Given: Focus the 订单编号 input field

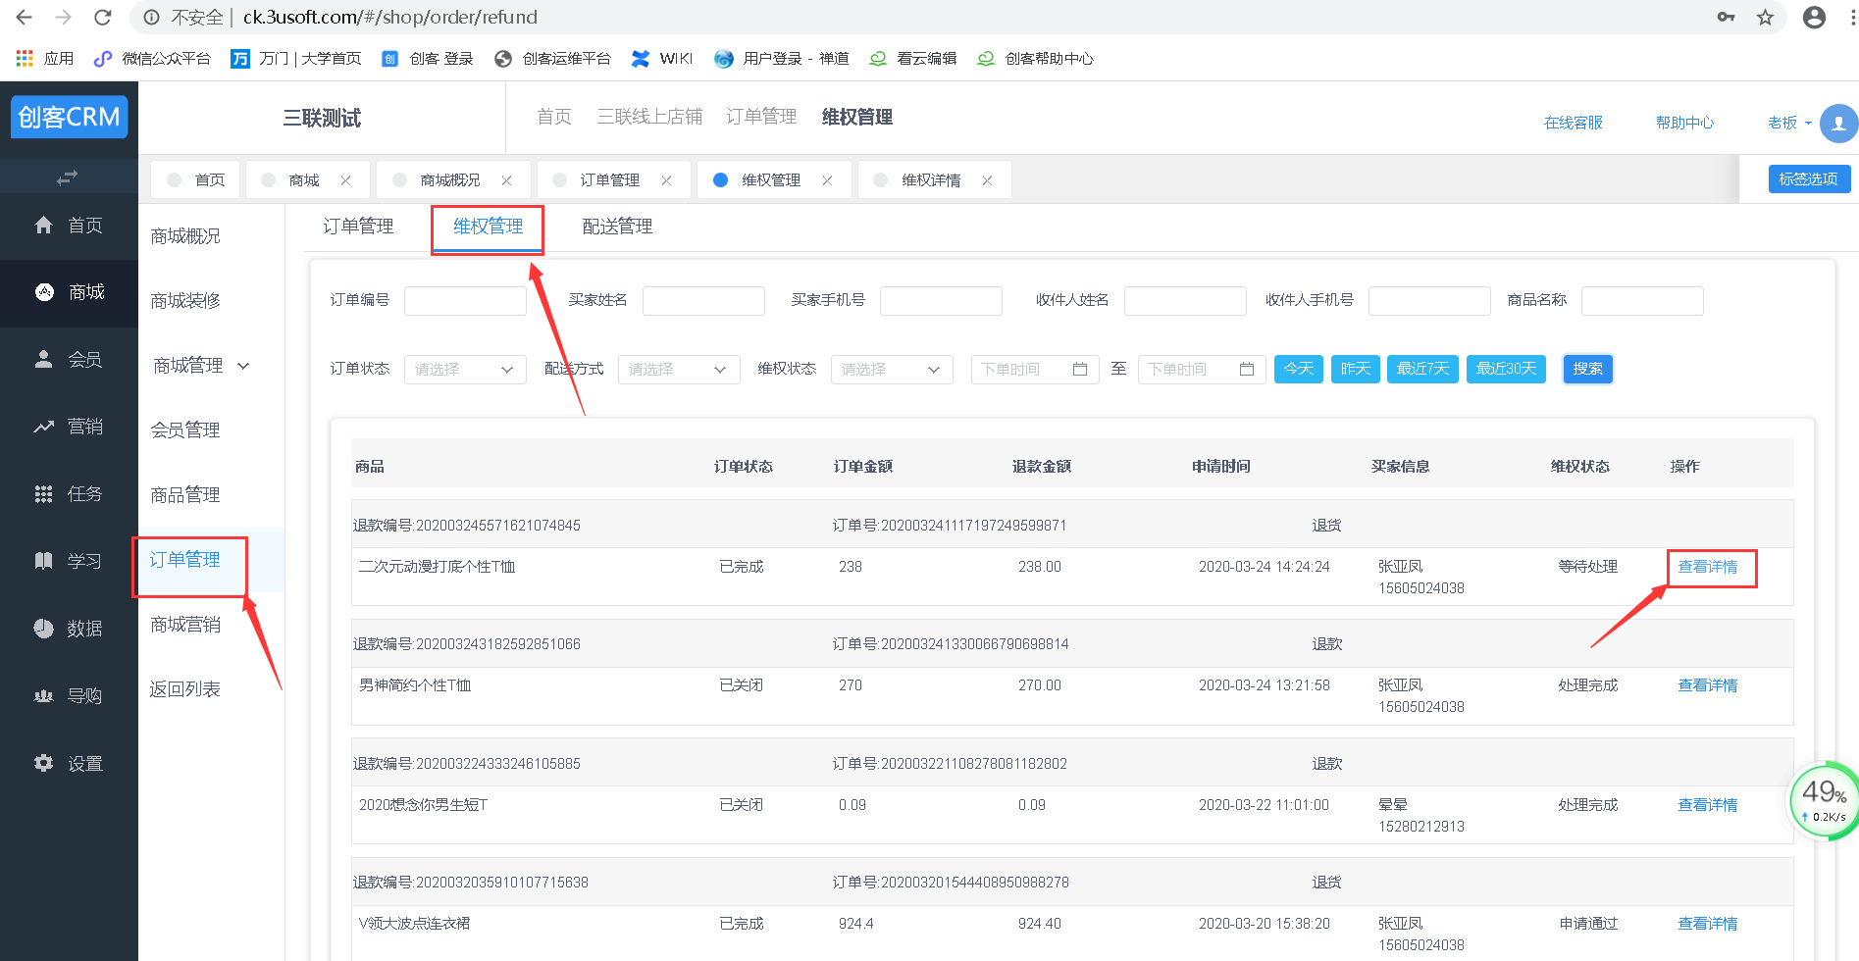Looking at the screenshot, I should (465, 301).
